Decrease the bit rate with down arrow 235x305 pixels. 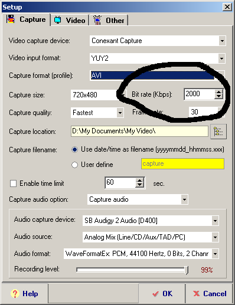[218, 96]
